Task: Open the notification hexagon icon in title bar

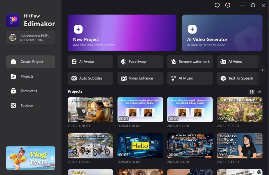Action: [228, 5]
